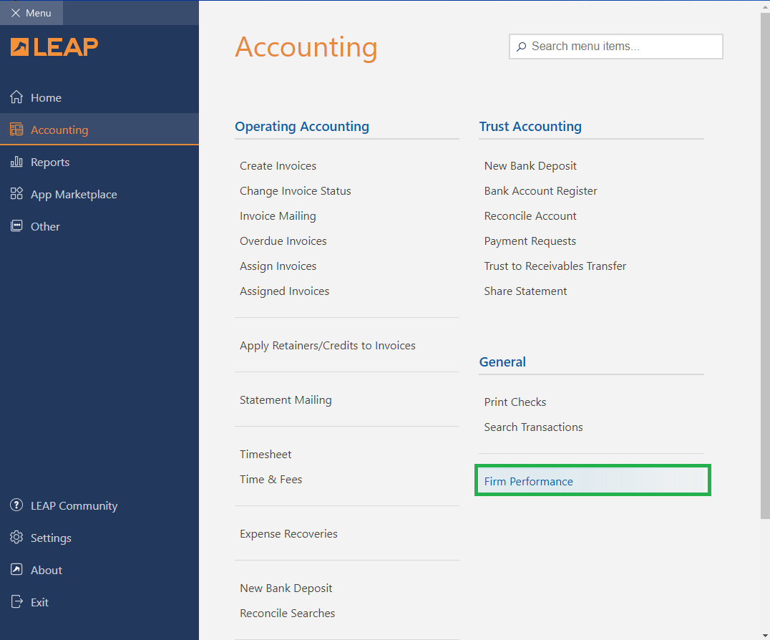
Task: Open Trust to Receivables Transfer
Action: pos(555,266)
